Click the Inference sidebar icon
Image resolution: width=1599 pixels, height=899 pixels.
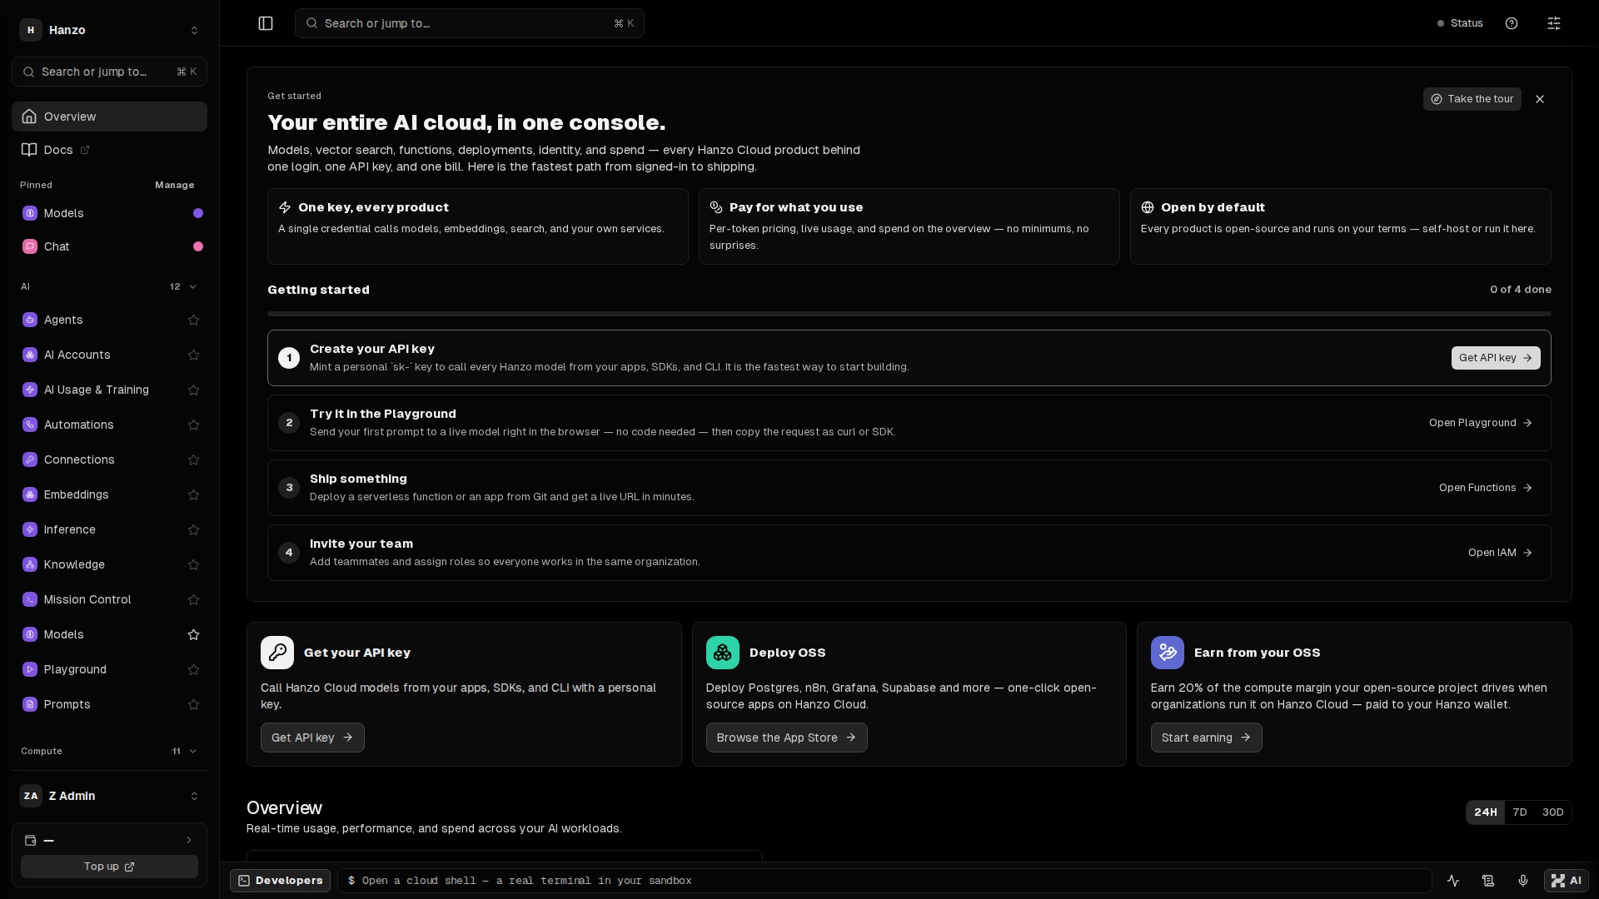click(x=30, y=529)
